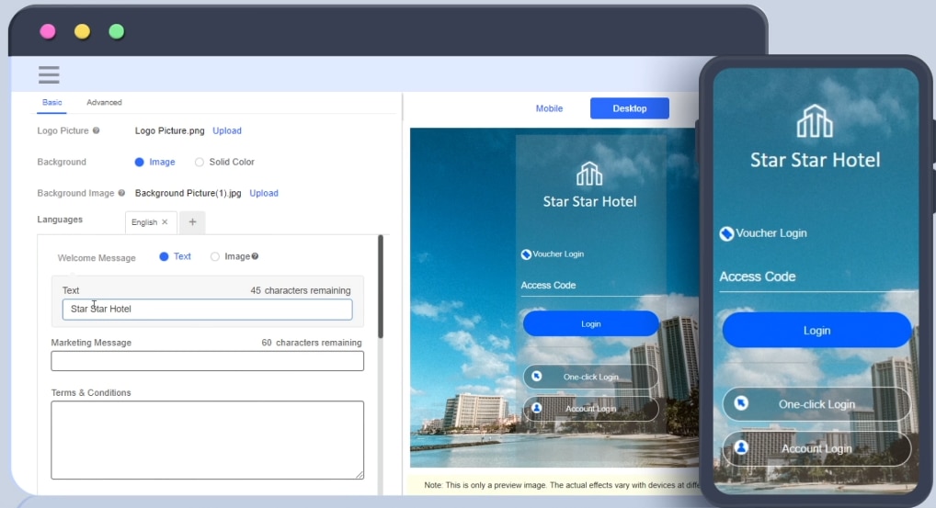Image resolution: width=936 pixels, height=508 pixels.
Task: Switch to the Advanced tab
Action: point(104,103)
